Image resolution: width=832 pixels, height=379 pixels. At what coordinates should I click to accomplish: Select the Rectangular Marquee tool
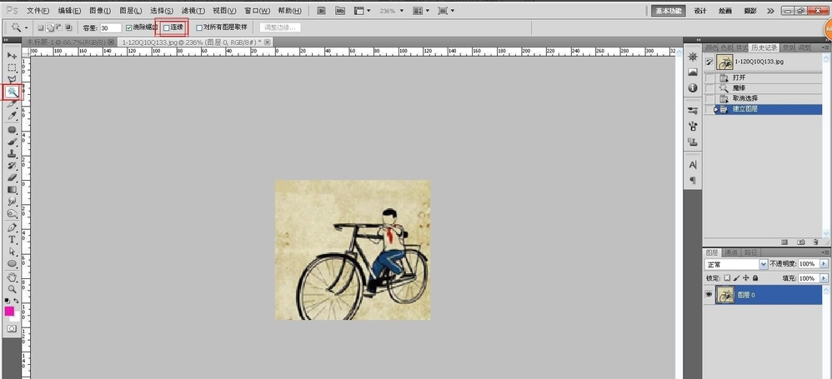(12, 67)
